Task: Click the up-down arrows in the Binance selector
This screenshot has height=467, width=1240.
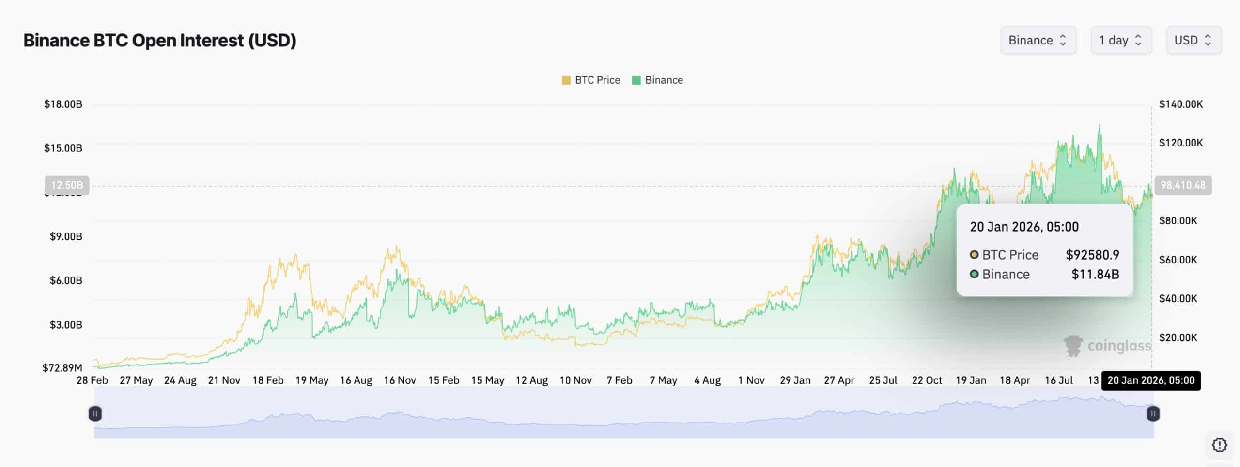Action: 1063,40
